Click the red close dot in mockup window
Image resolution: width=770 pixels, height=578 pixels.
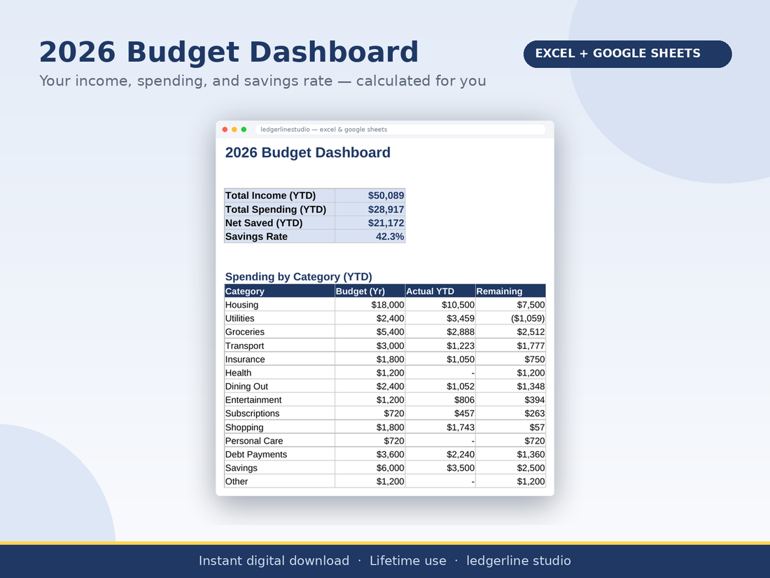(225, 130)
